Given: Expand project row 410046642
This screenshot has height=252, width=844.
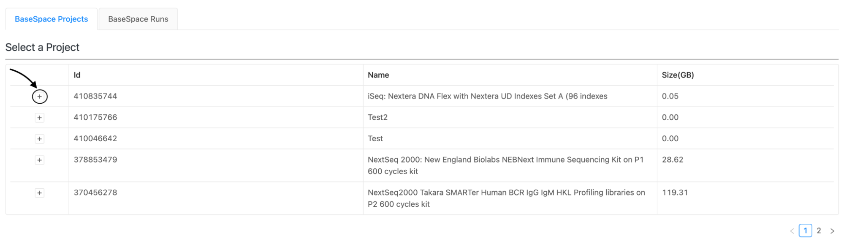Looking at the screenshot, I should [x=40, y=139].
